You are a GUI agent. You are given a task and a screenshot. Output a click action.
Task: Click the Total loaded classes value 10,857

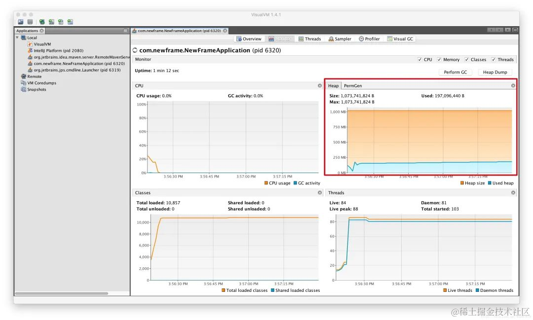[x=173, y=203]
